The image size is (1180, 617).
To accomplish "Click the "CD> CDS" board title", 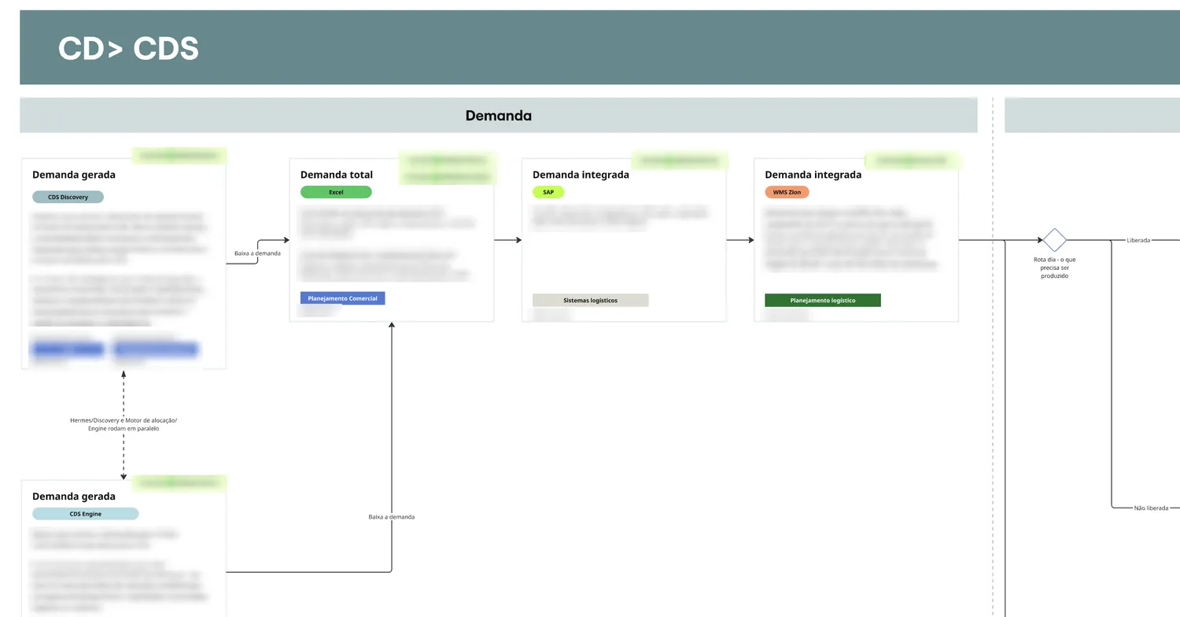I will [x=128, y=49].
